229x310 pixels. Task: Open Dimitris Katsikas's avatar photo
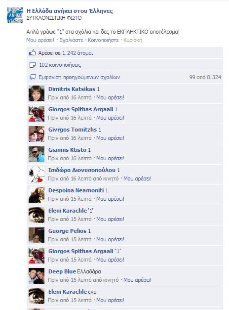coord(37,93)
